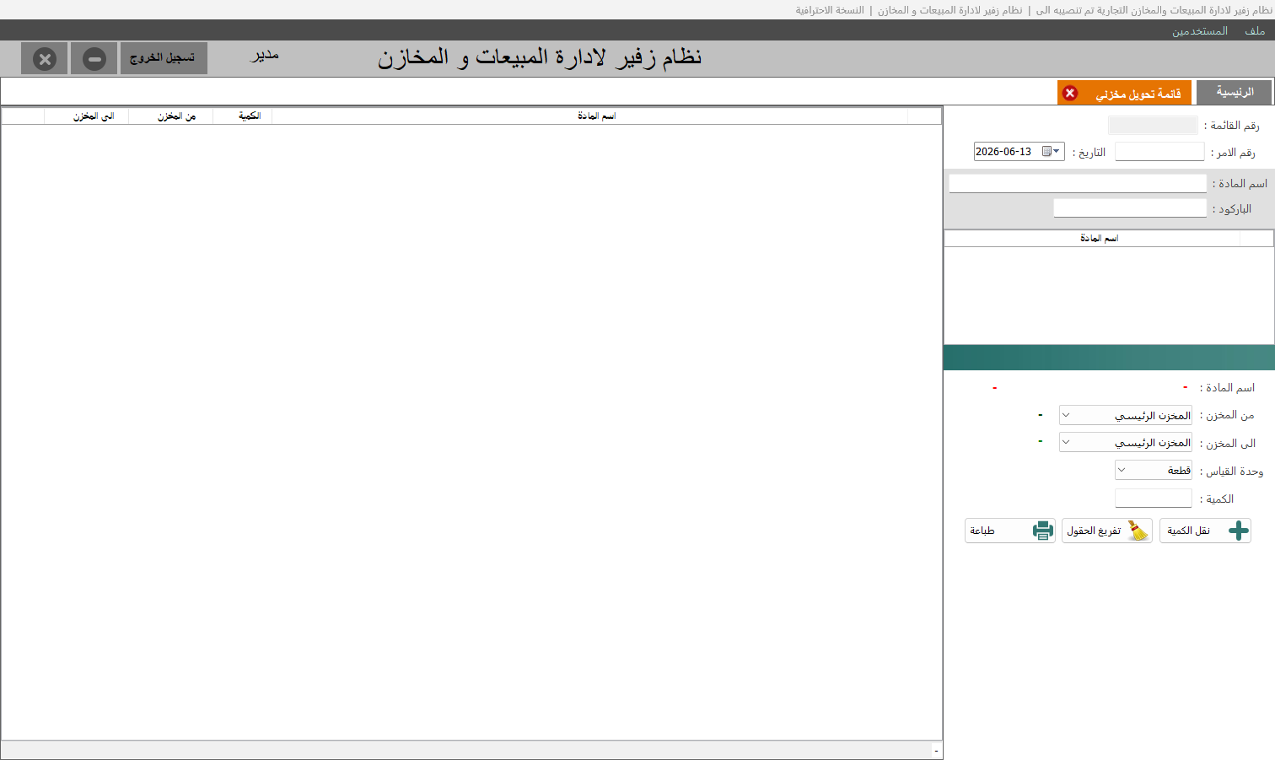
Task: Open the التاريخ date picker dropdown
Action: click(x=1057, y=152)
